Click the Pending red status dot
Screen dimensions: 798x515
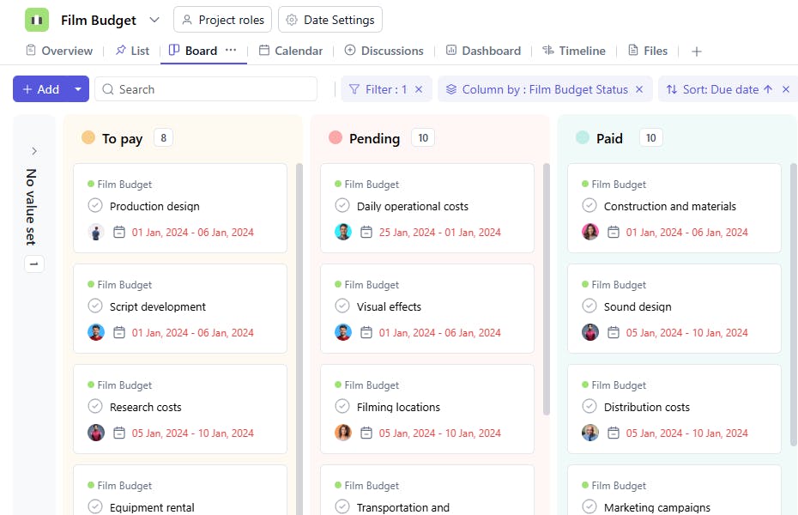336,137
